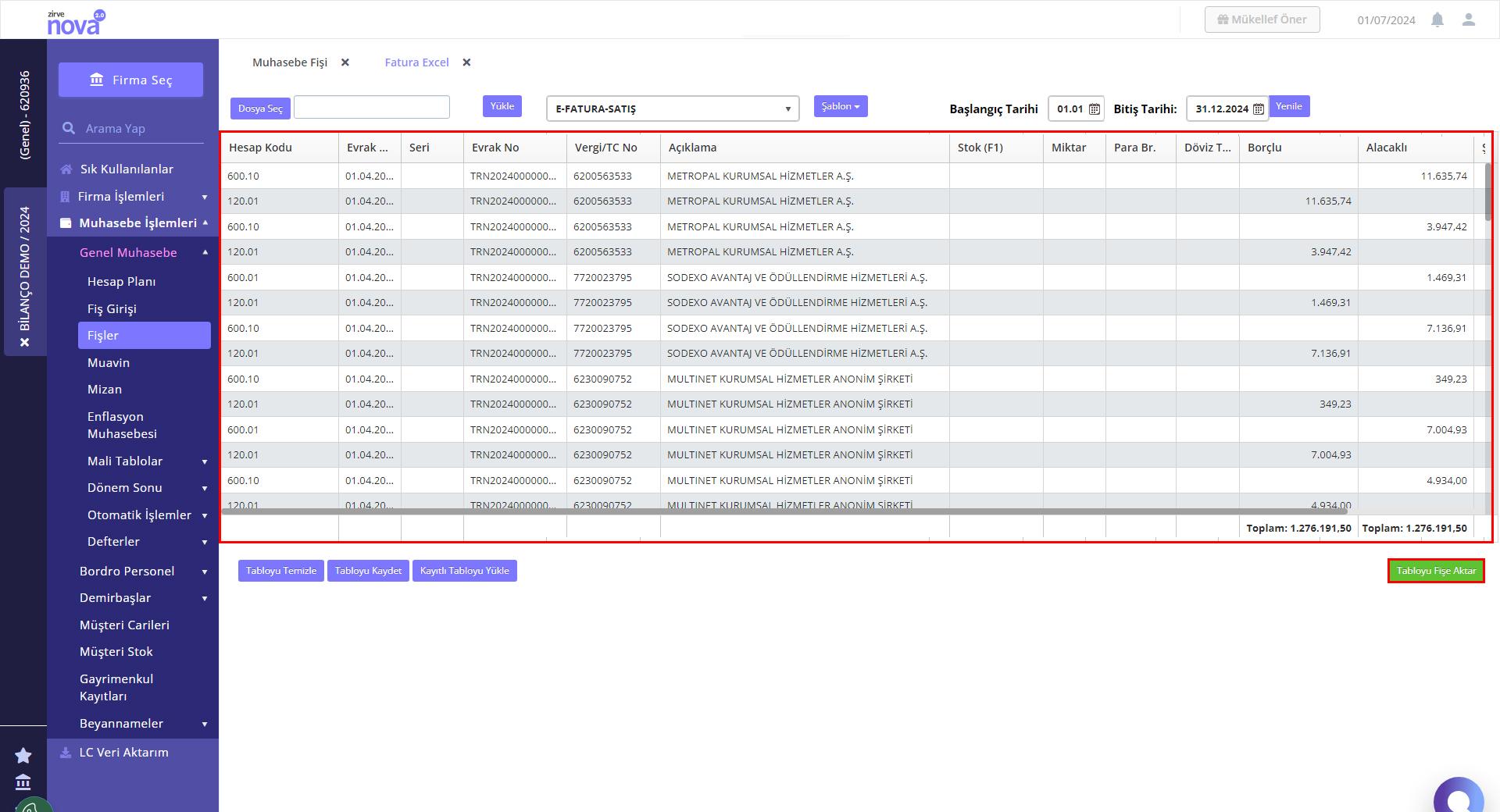This screenshot has width=1500, height=812.
Task: Collapse Muhasebe İşlemleri menu
Action: (x=205, y=223)
